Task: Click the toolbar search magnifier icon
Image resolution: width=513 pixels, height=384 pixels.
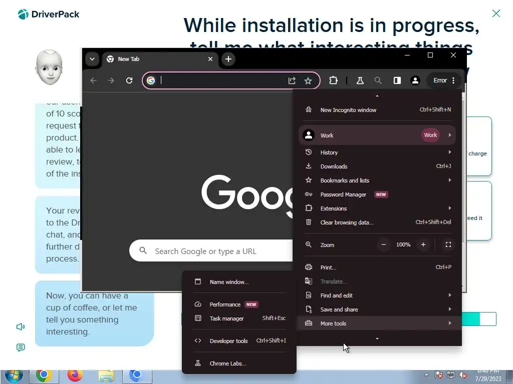Action: pos(378,80)
